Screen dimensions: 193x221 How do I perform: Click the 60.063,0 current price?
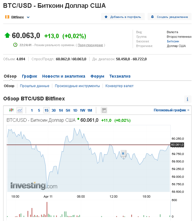coord(26,35)
